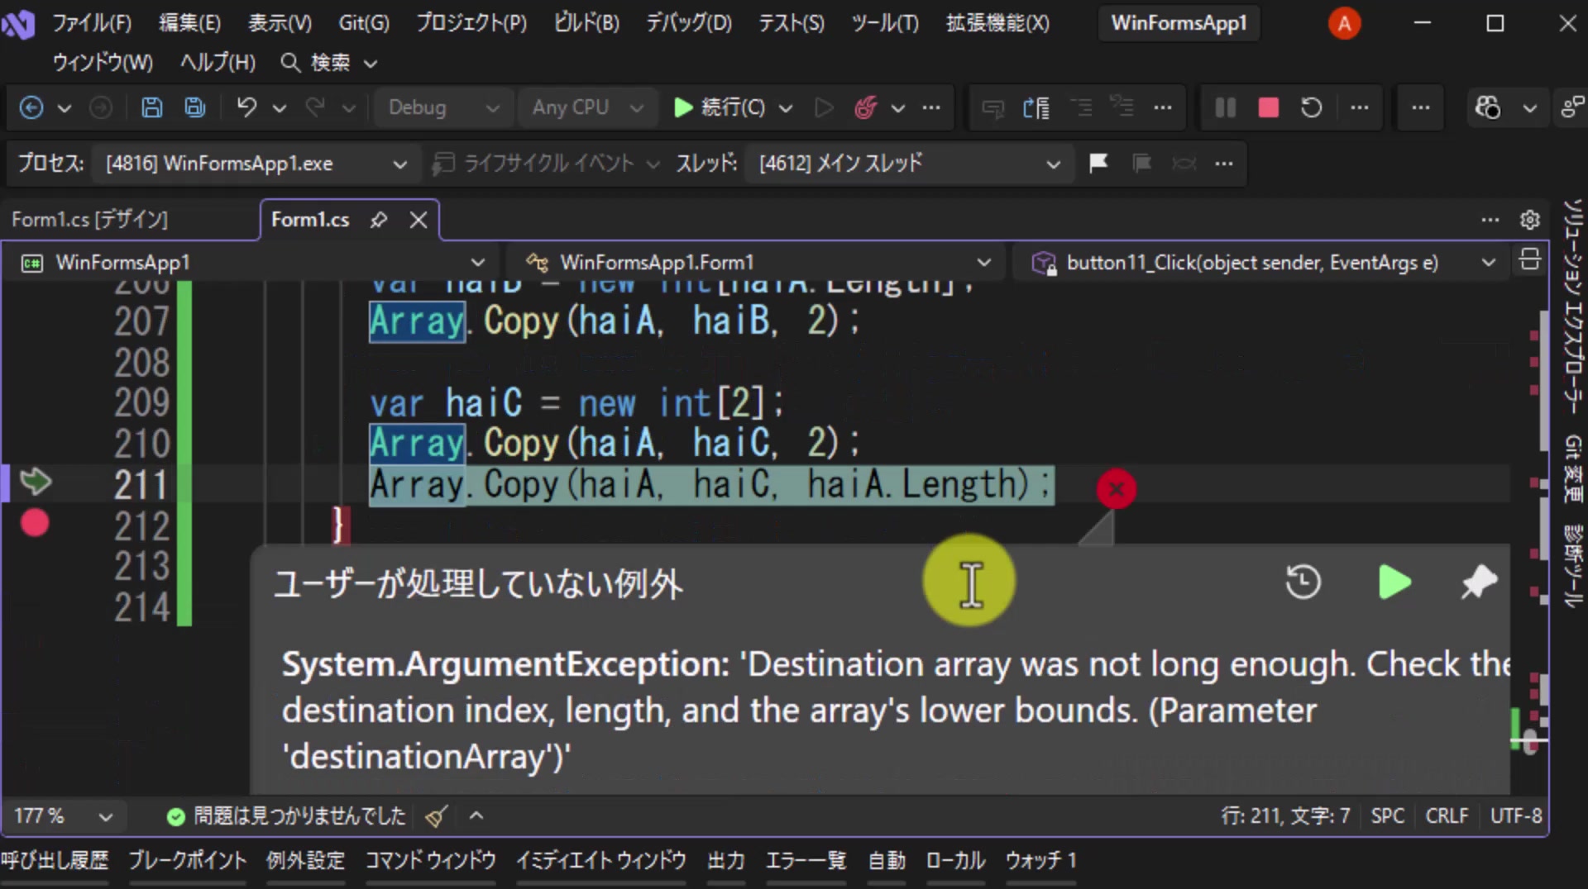
Task: Click the code cleanup broom icon
Action: point(437,816)
